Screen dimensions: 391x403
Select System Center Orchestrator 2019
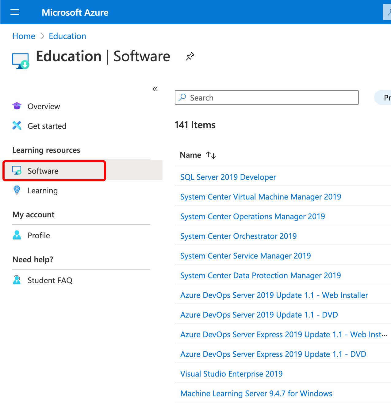pyautogui.click(x=238, y=236)
